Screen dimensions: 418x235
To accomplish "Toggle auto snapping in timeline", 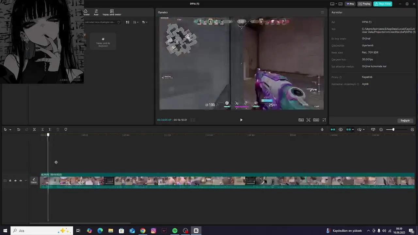I will pyautogui.click(x=341, y=130).
